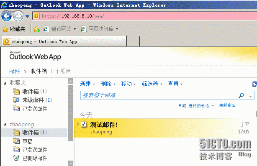The image size is (257, 166).
Task: Click the category box on 测试邮件!
Action: [242, 124]
